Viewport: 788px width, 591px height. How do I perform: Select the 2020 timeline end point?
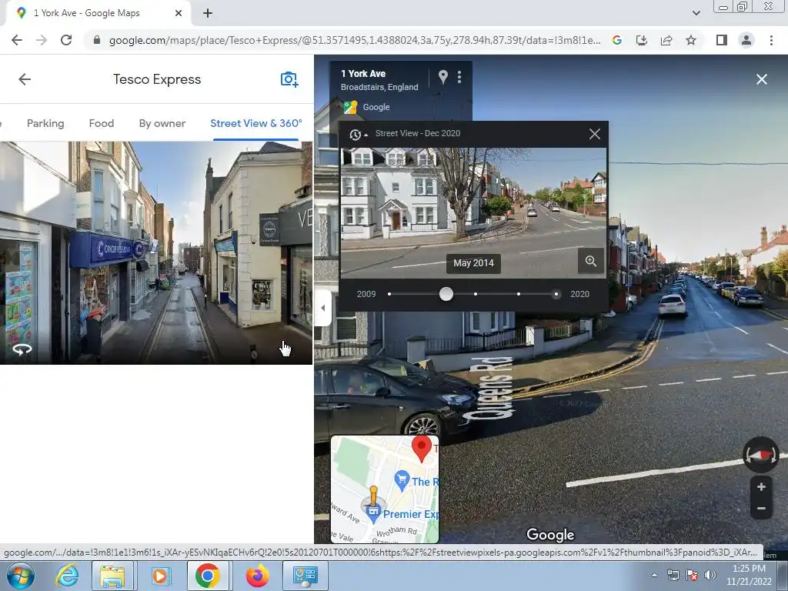pos(556,294)
